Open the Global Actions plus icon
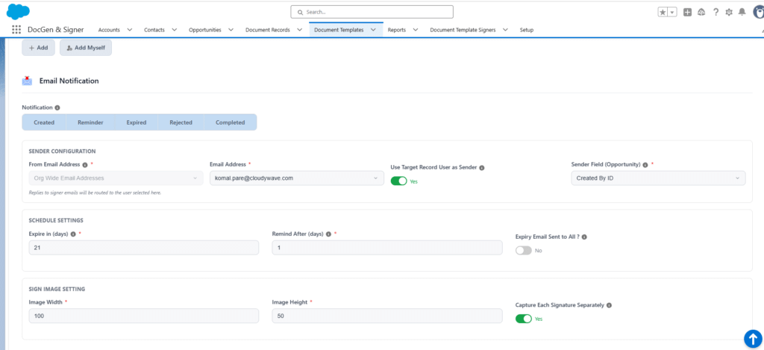 687,12
